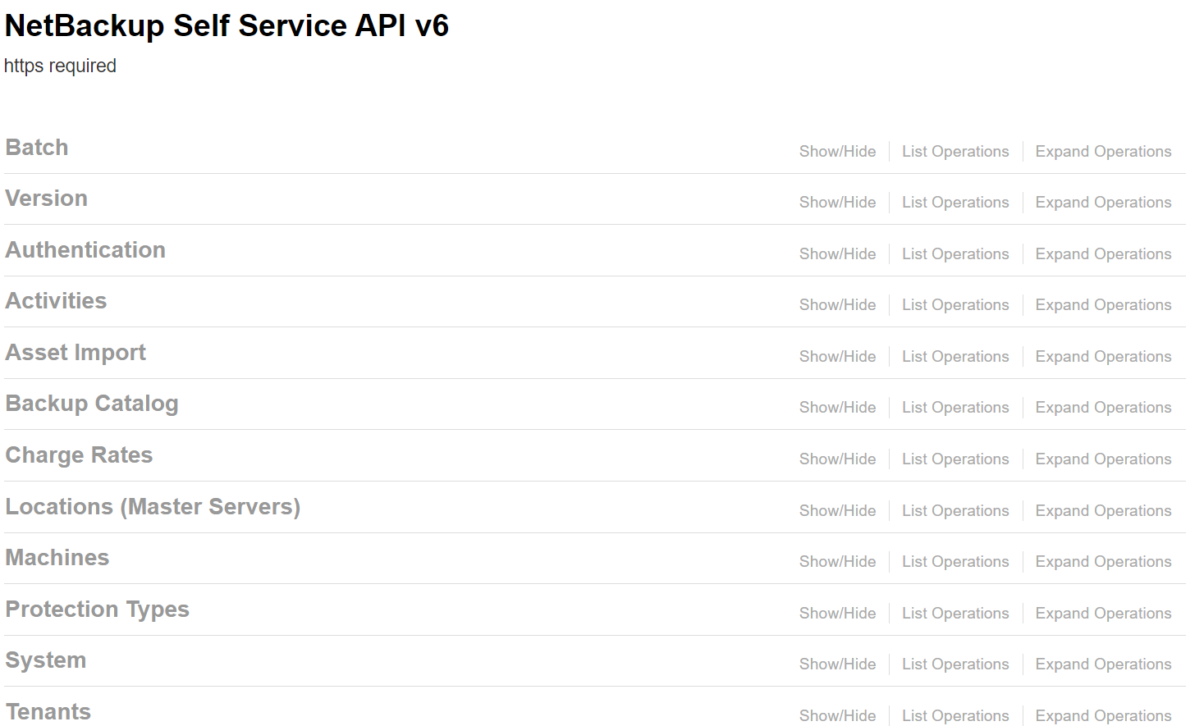
Task: Click the Asset Import heading
Action: pyautogui.click(x=76, y=353)
